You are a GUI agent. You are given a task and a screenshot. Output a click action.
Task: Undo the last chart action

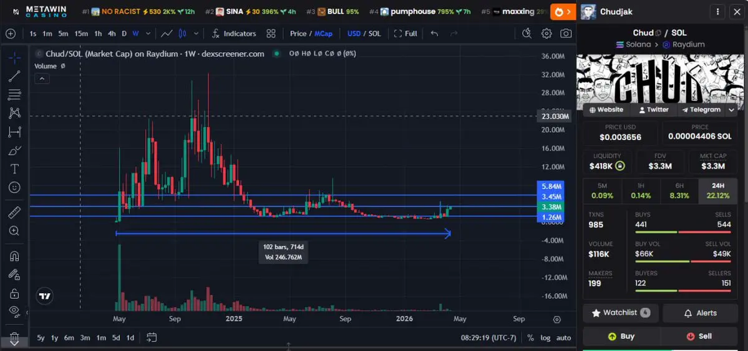[x=434, y=34]
